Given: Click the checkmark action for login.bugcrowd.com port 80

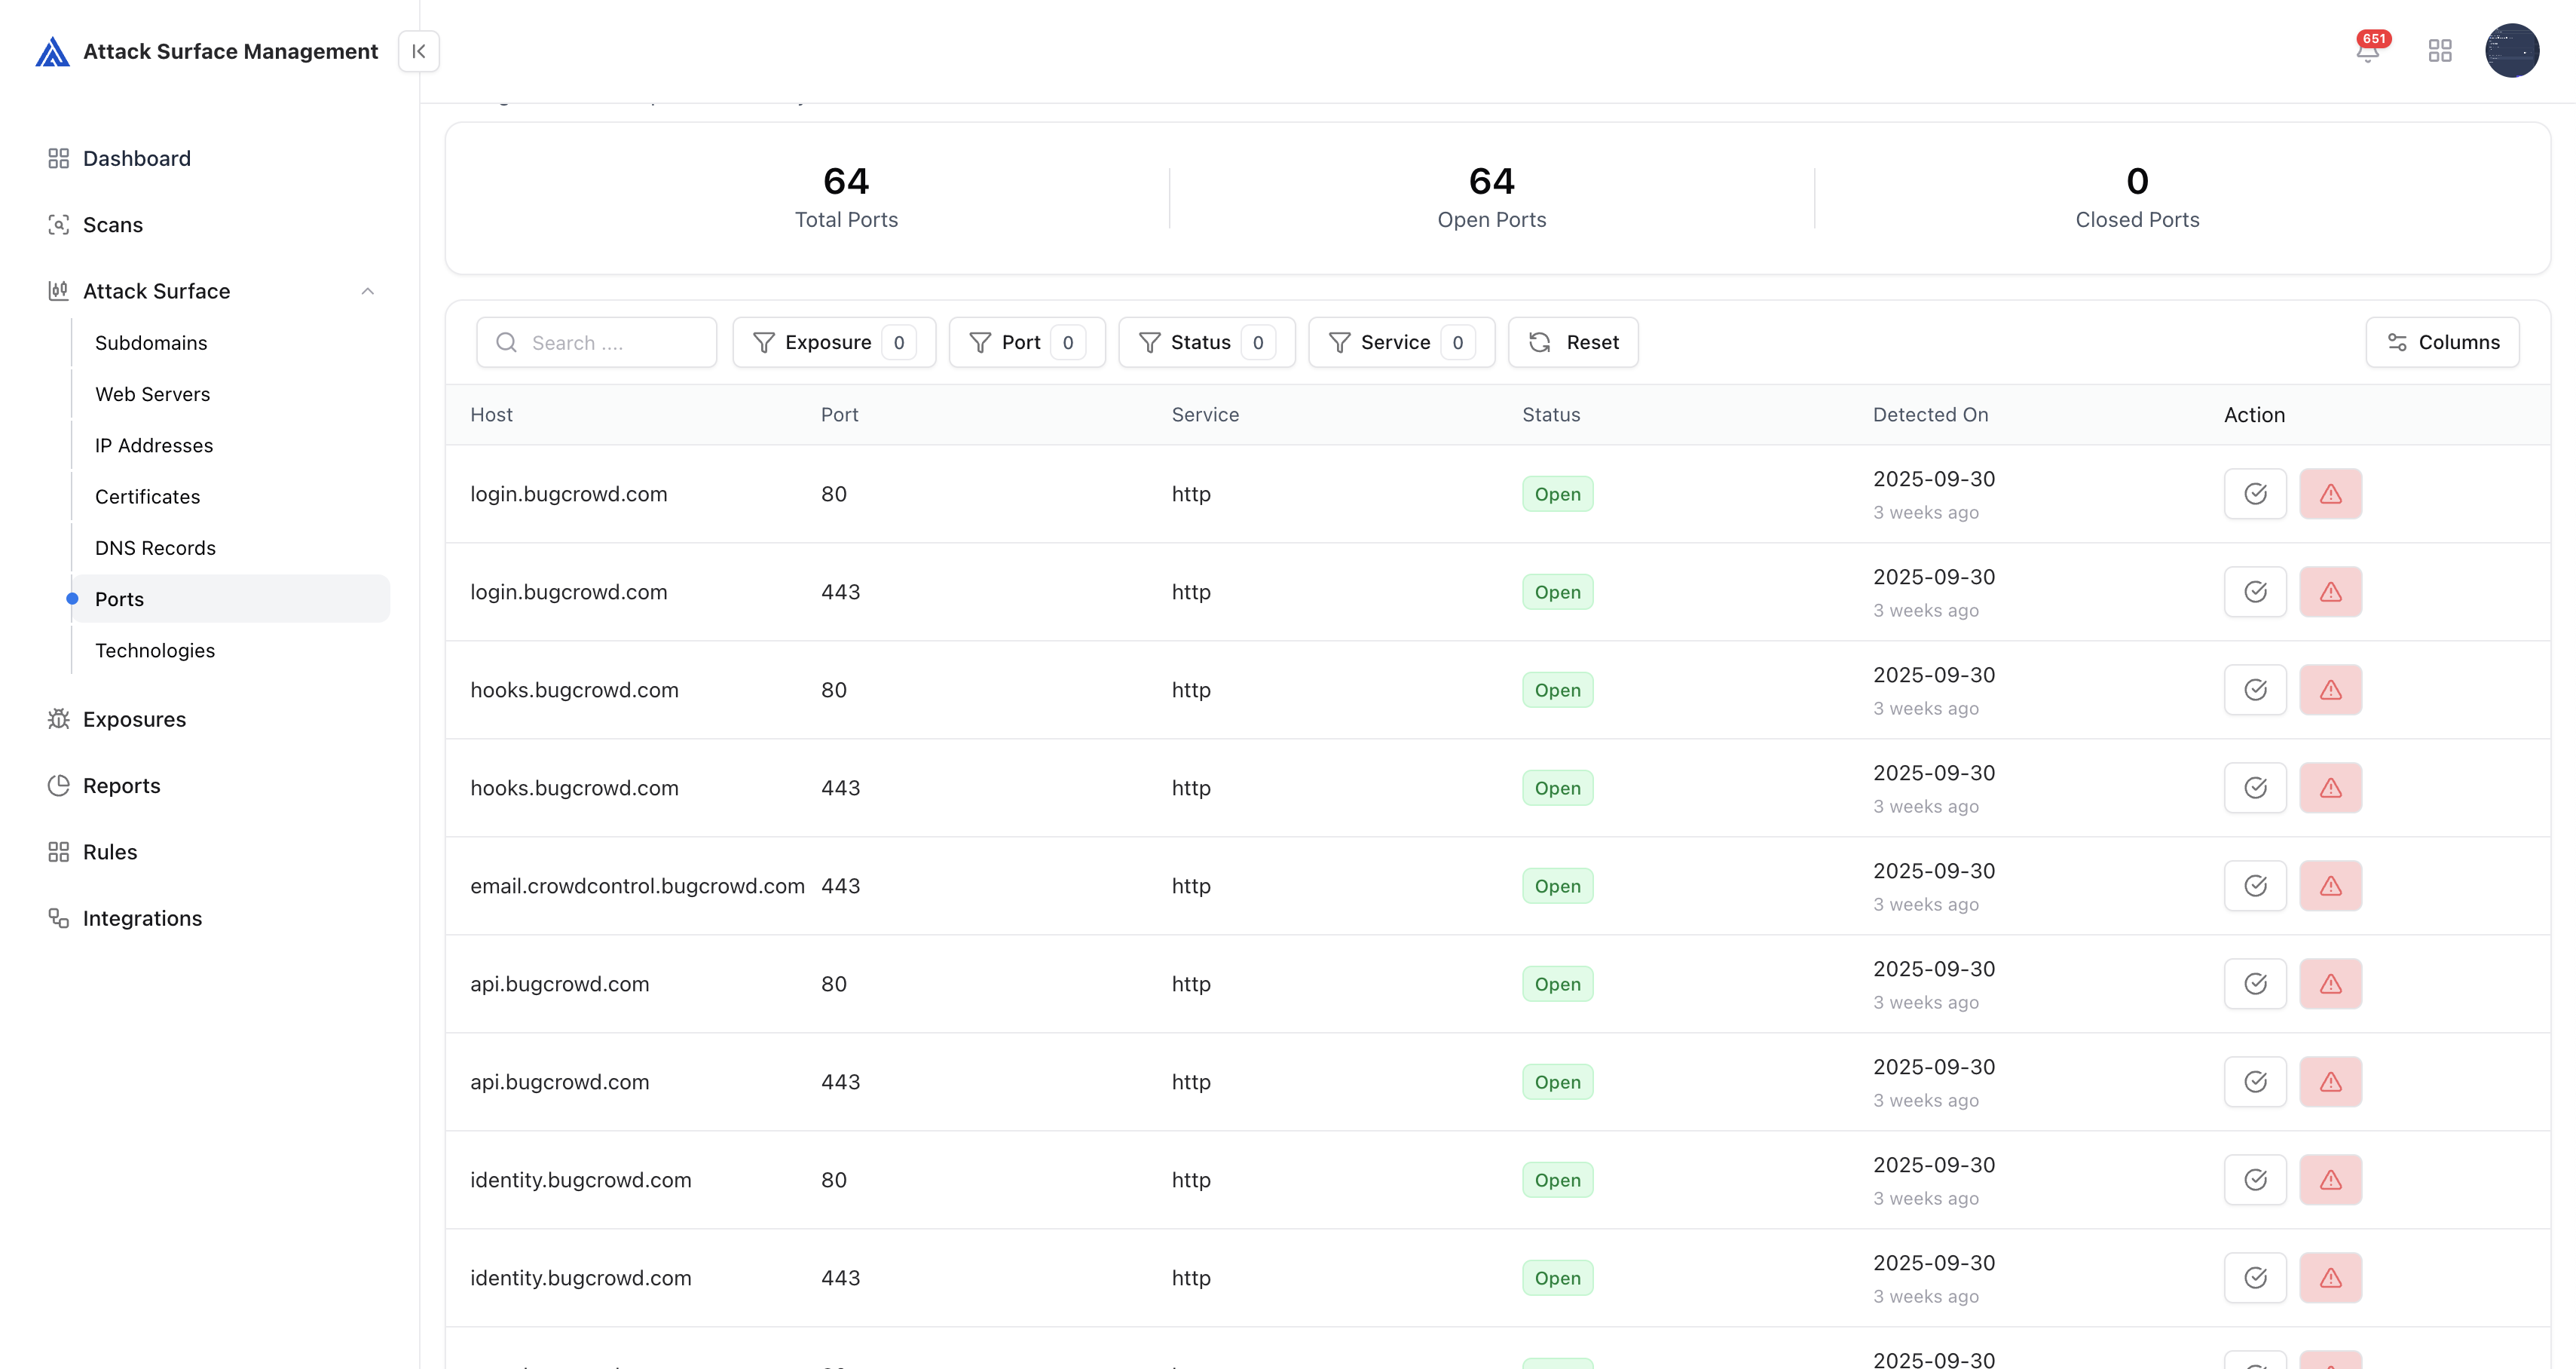Looking at the screenshot, I should tap(2255, 494).
